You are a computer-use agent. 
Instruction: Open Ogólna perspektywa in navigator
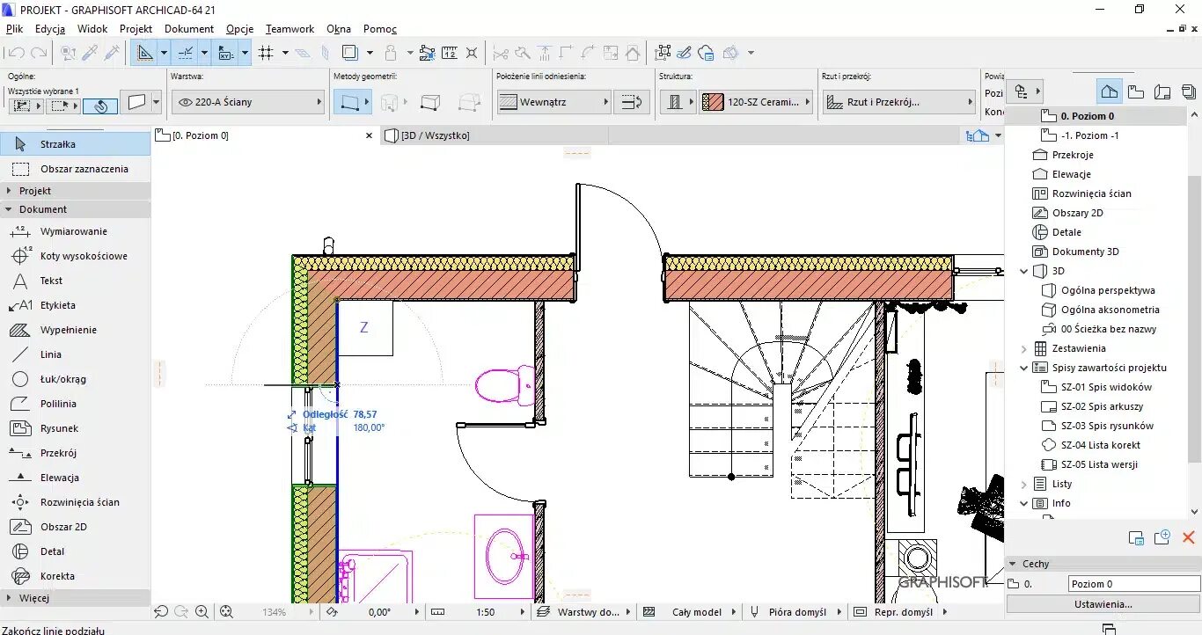coord(1108,290)
